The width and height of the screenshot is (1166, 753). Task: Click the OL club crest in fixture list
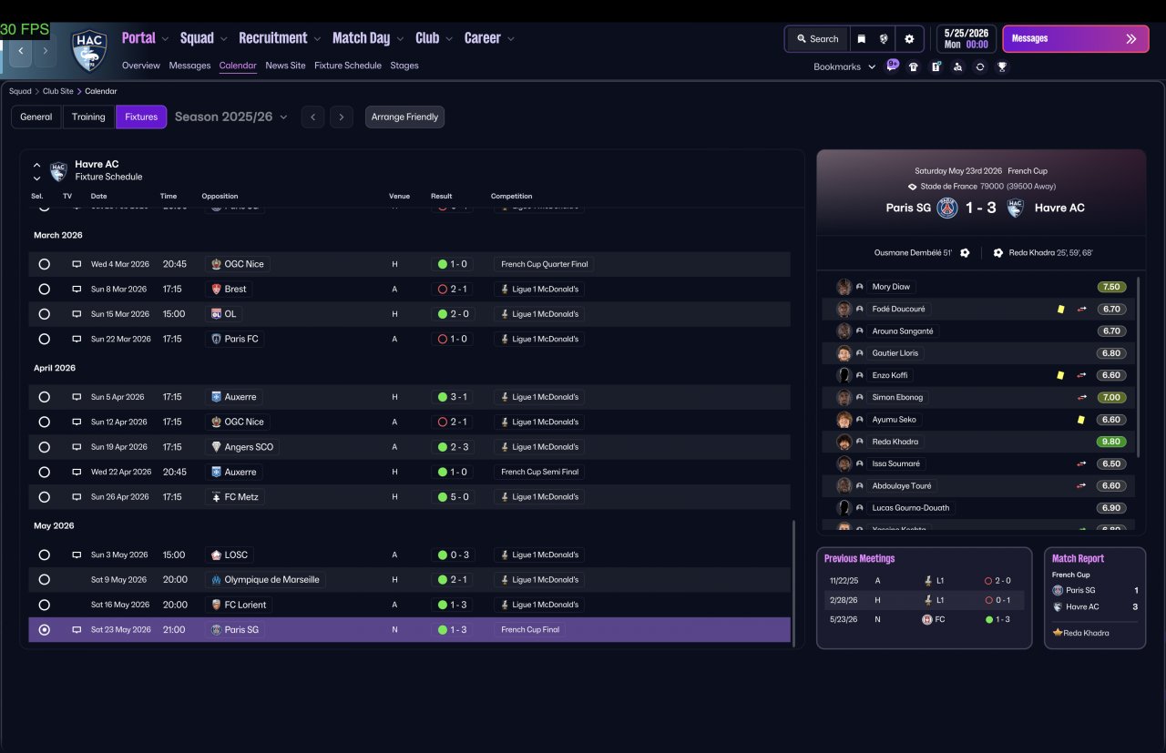click(216, 314)
